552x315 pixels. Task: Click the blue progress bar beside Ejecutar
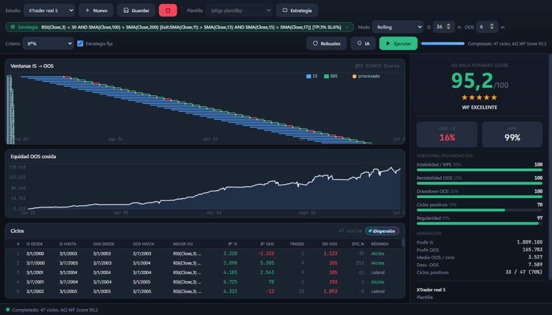443,44
